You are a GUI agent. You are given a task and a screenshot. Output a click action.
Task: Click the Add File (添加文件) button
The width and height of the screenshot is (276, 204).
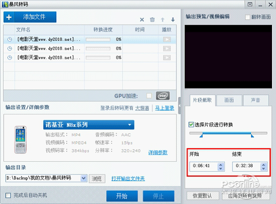[x=30, y=17]
